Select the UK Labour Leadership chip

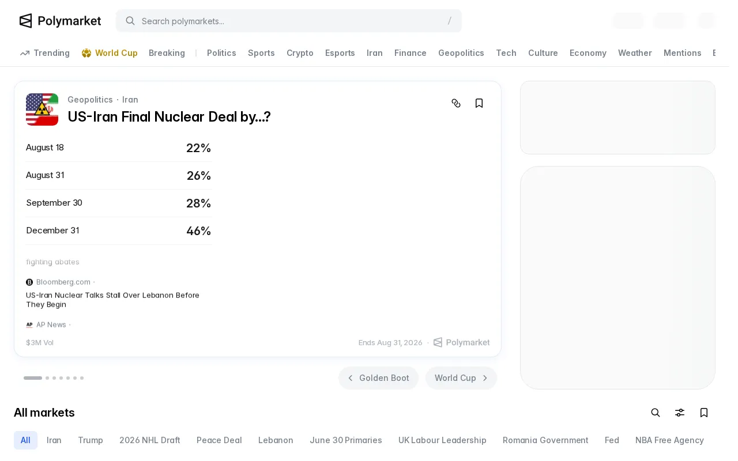(x=442, y=440)
